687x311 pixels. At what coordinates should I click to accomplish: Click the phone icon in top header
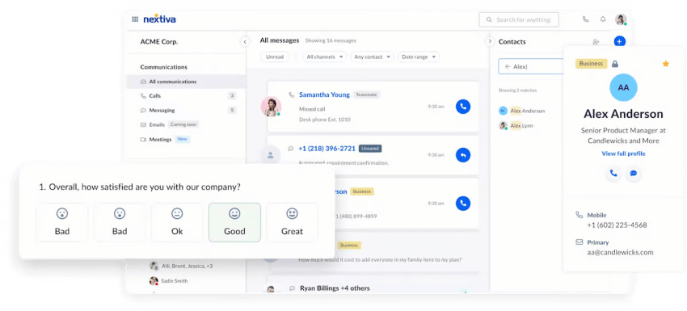585,19
